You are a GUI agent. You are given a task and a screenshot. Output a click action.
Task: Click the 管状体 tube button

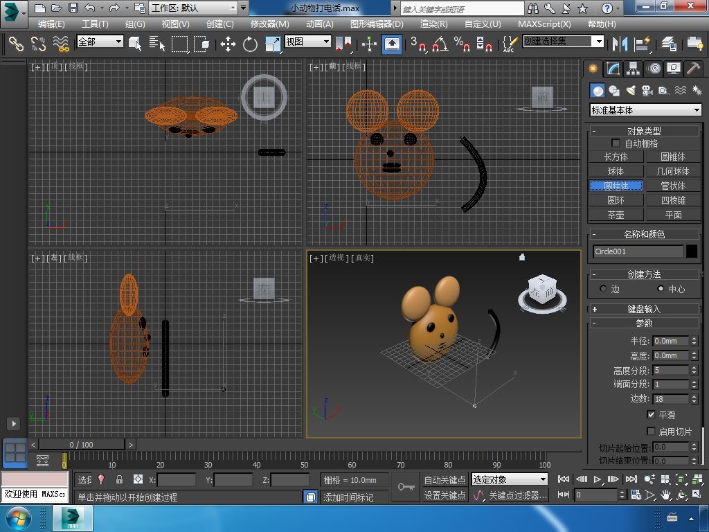point(673,186)
